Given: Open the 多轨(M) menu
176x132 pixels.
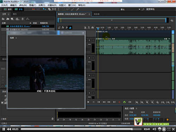Looking at the screenshot, I should pos(23,5).
